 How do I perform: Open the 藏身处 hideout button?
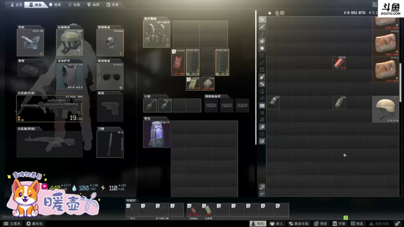(34, 223)
